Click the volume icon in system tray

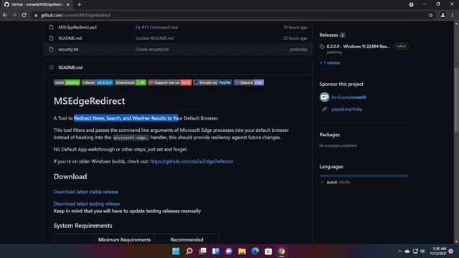(422, 252)
